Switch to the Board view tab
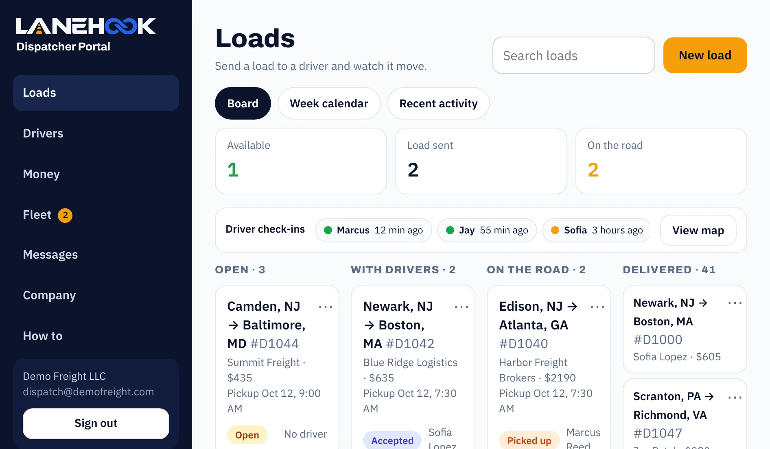Screen dimensions: 770x449 pyautogui.click(x=243, y=103)
